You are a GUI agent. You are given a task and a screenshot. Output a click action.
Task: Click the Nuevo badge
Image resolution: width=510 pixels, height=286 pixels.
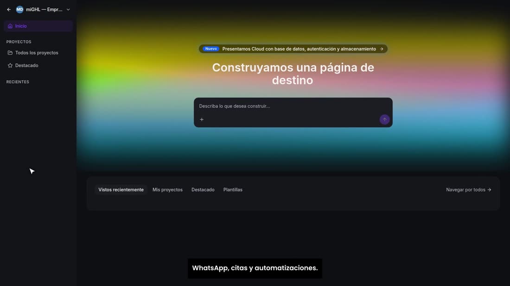tap(211, 49)
